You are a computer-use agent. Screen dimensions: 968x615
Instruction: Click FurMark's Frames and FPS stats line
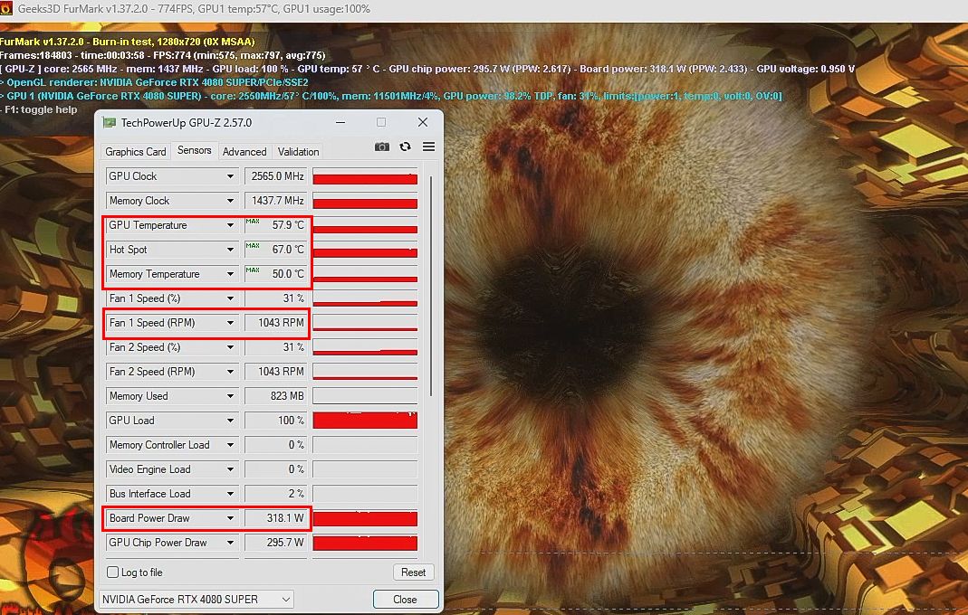pyautogui.click(x=163, y=55)
